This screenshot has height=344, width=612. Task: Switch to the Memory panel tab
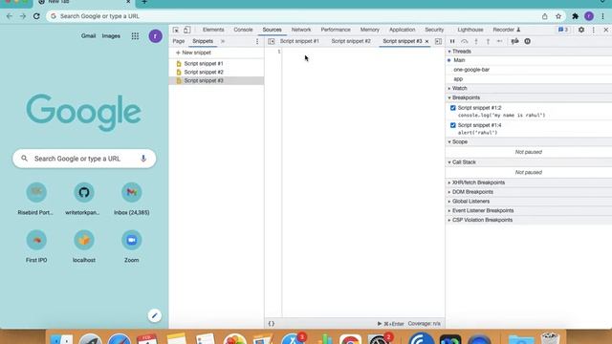[370, 30]
